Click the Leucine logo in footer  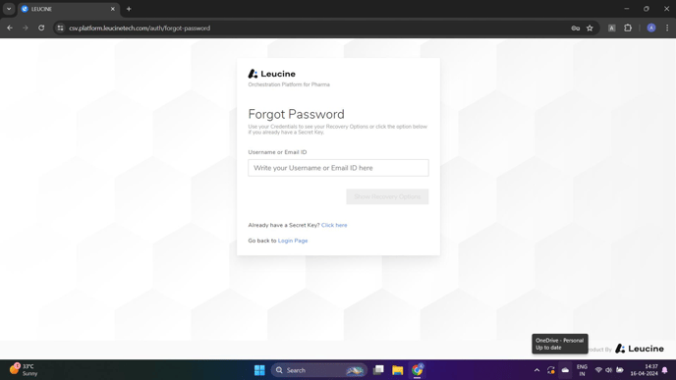coord(640,349)
